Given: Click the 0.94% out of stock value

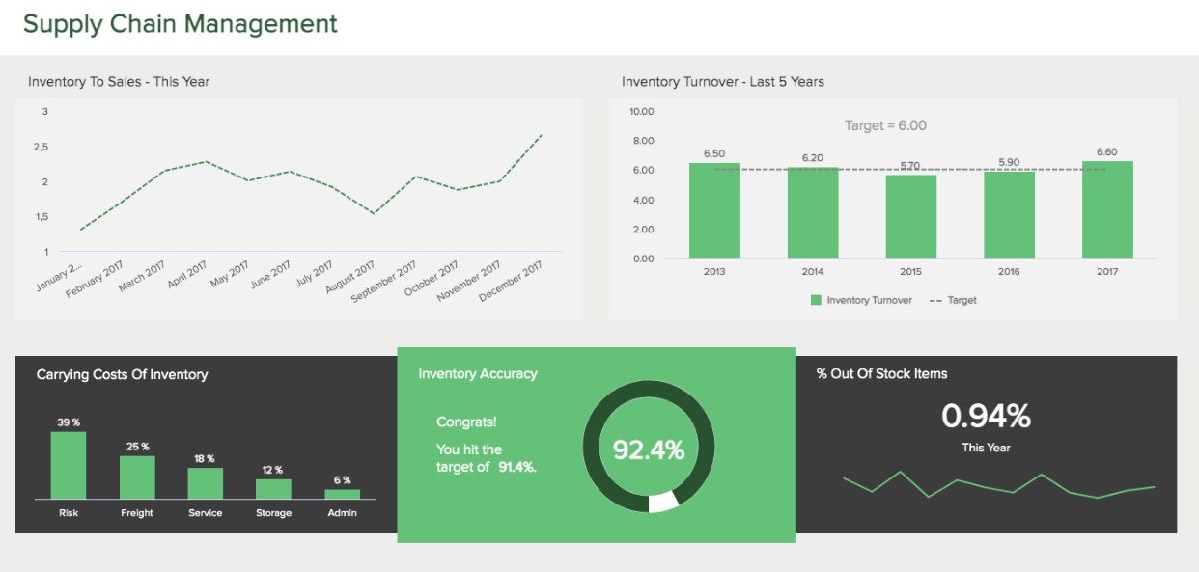Looking at the screenshot, I should pos(986,416).
